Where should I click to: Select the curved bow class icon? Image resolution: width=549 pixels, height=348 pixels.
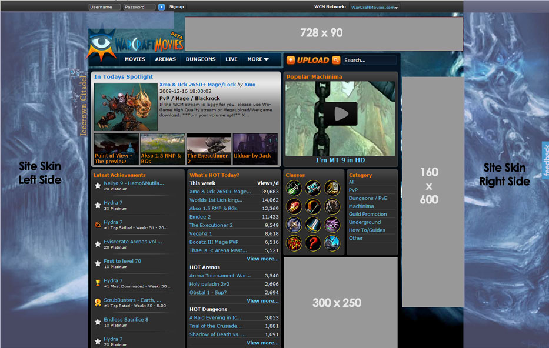pyautogui.click(x=312, y=207)
